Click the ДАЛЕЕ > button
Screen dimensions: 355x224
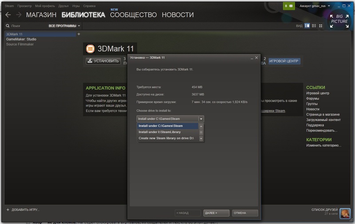click(216, 213)
